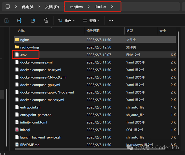Click the SQL 源文件 type cell

(135, 130)
